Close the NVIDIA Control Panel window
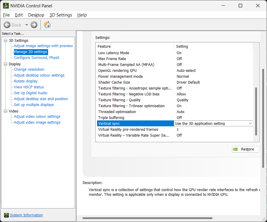Image resolution: width=267 pixels, height=222 pixels. point(258,6)
